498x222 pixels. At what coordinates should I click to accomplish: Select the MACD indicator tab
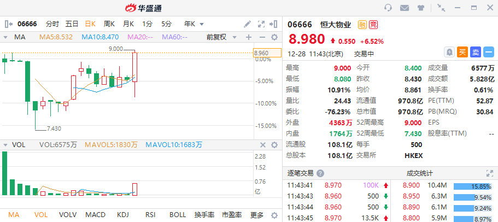click(x=95, y=215)
